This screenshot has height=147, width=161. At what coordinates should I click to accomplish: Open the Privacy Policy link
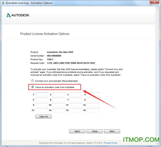click(110, 143)
